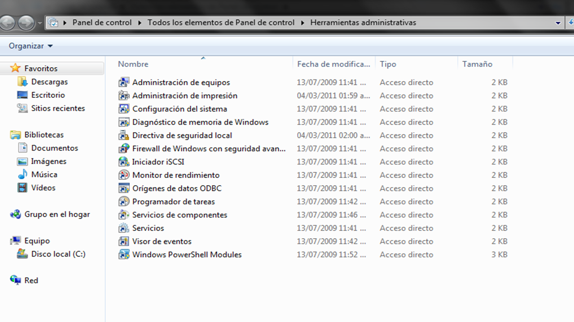Click the Forward navigation arrow button
Screen dimensions: 574x322
click(26, 22)
